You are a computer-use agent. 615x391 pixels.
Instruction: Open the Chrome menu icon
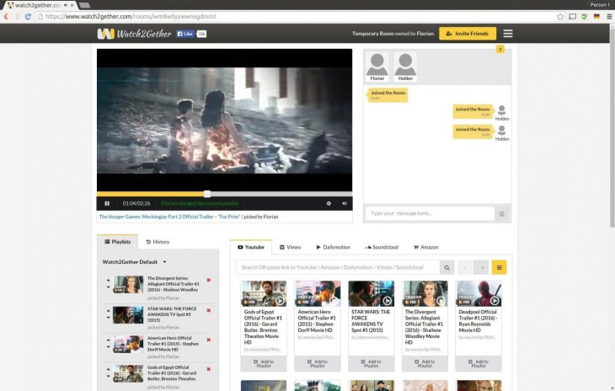pos(609,17)
